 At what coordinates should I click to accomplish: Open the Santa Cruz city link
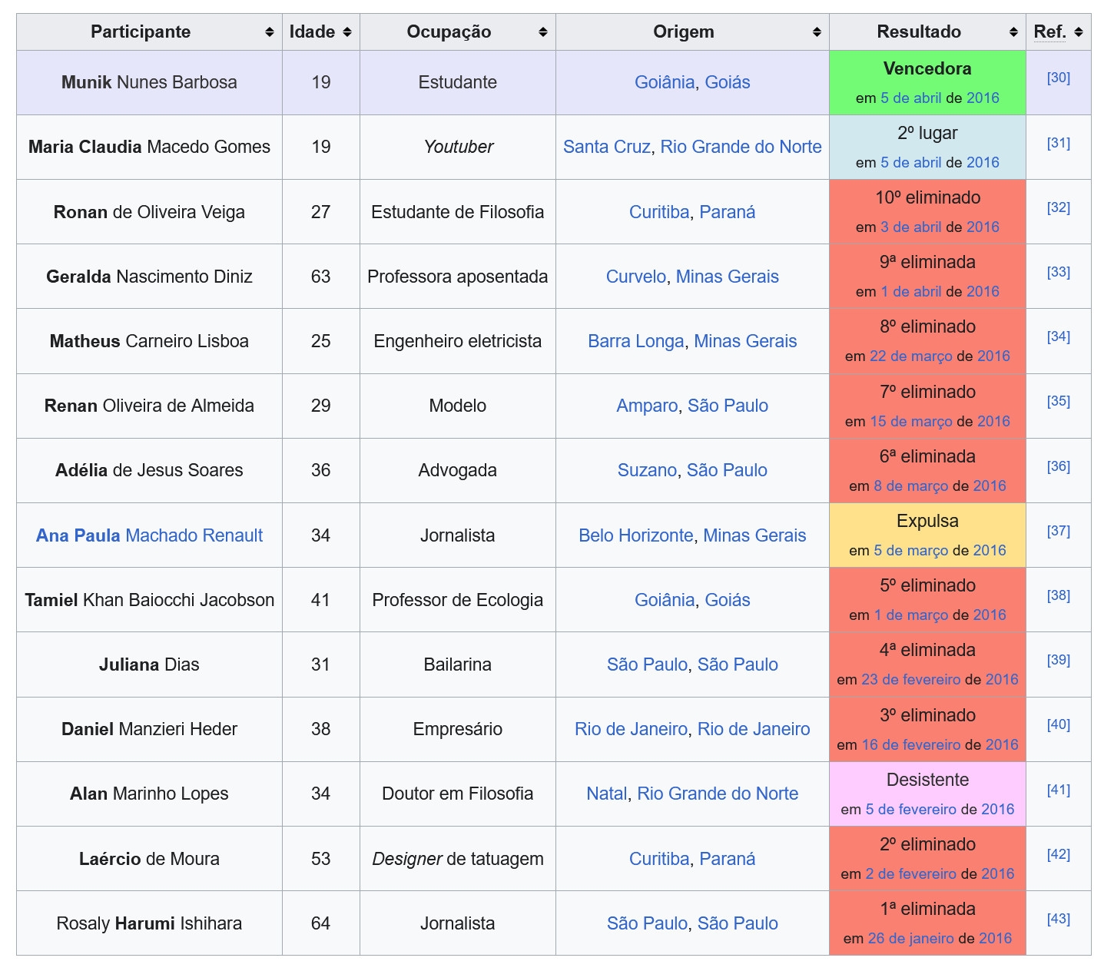[x=606, y=147]
